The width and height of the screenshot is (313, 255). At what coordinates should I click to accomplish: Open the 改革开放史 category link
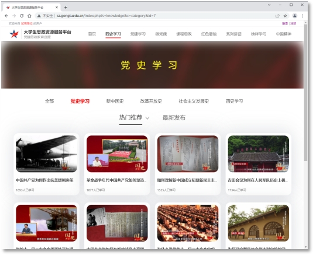pos(151,101)
